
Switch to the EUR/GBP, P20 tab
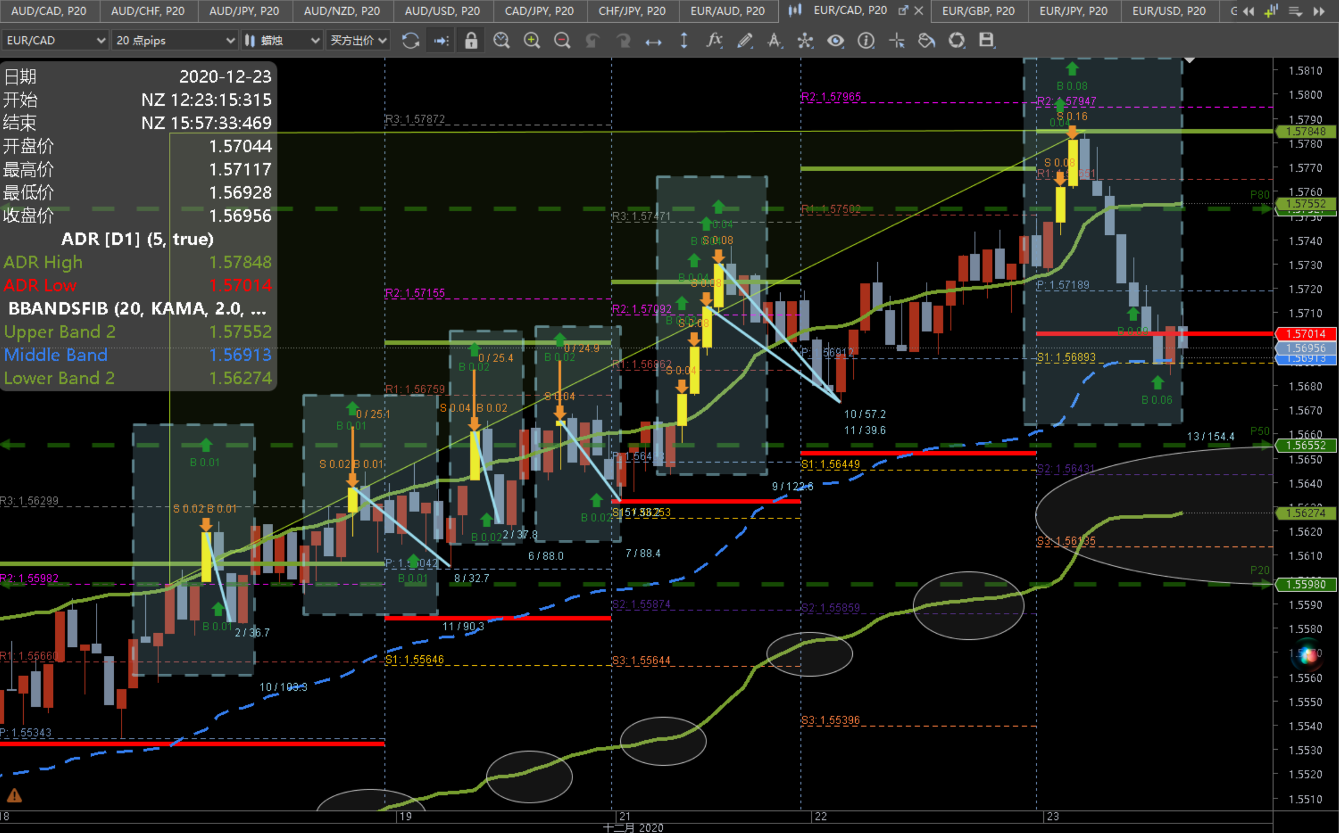click(x=978, y=11)
